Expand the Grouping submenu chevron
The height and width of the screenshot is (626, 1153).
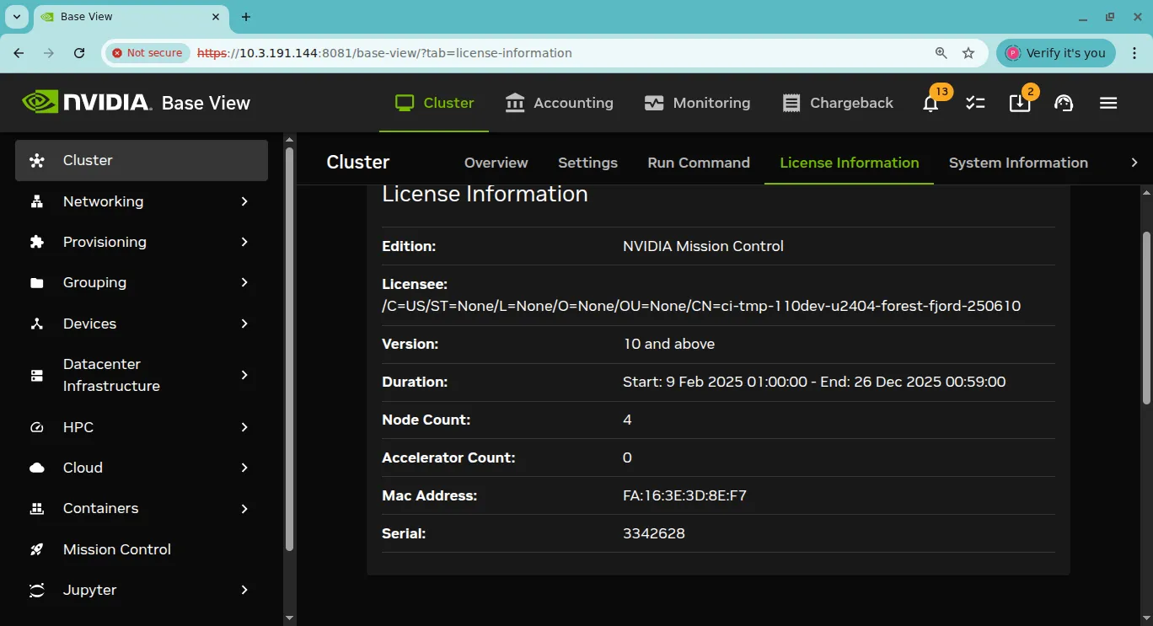[x=244, y=282]
